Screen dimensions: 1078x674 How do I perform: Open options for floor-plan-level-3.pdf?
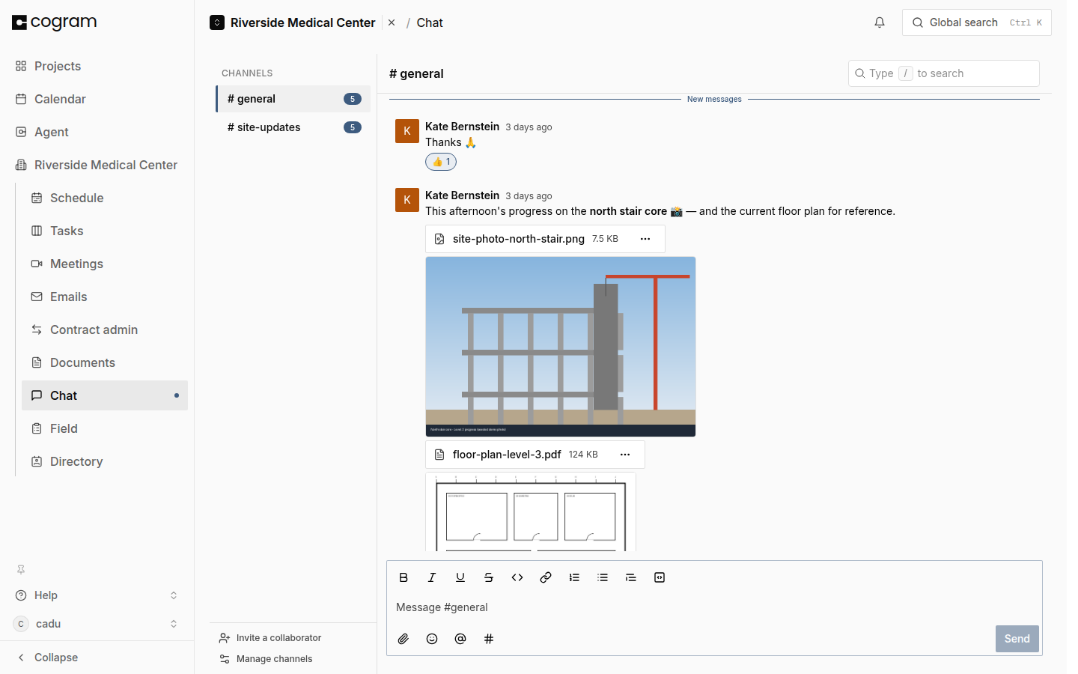click(x=625, y=455)
